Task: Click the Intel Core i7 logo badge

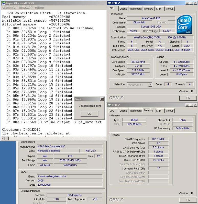Action: pos(184,24)
